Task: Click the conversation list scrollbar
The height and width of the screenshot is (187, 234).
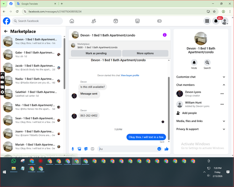Action: click(x=64, y=64)
